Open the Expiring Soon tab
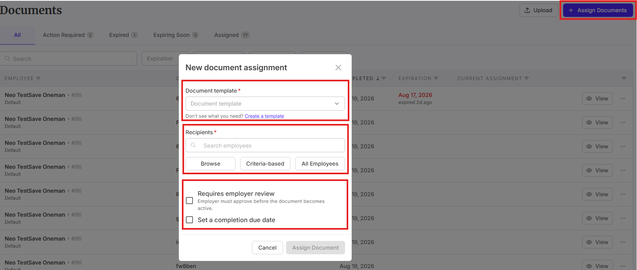 [x=176, y=35]
